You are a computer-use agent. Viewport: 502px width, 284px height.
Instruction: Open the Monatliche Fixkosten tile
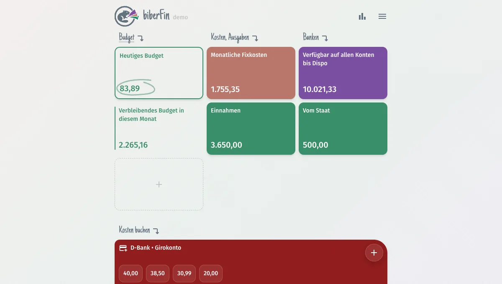click(251, 73)
